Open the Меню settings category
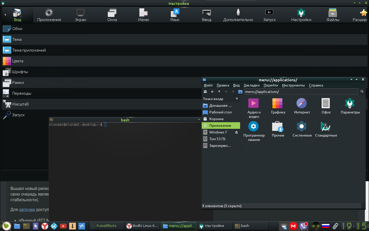This screenshot has width=369, height=231. [x=143, y=15]
